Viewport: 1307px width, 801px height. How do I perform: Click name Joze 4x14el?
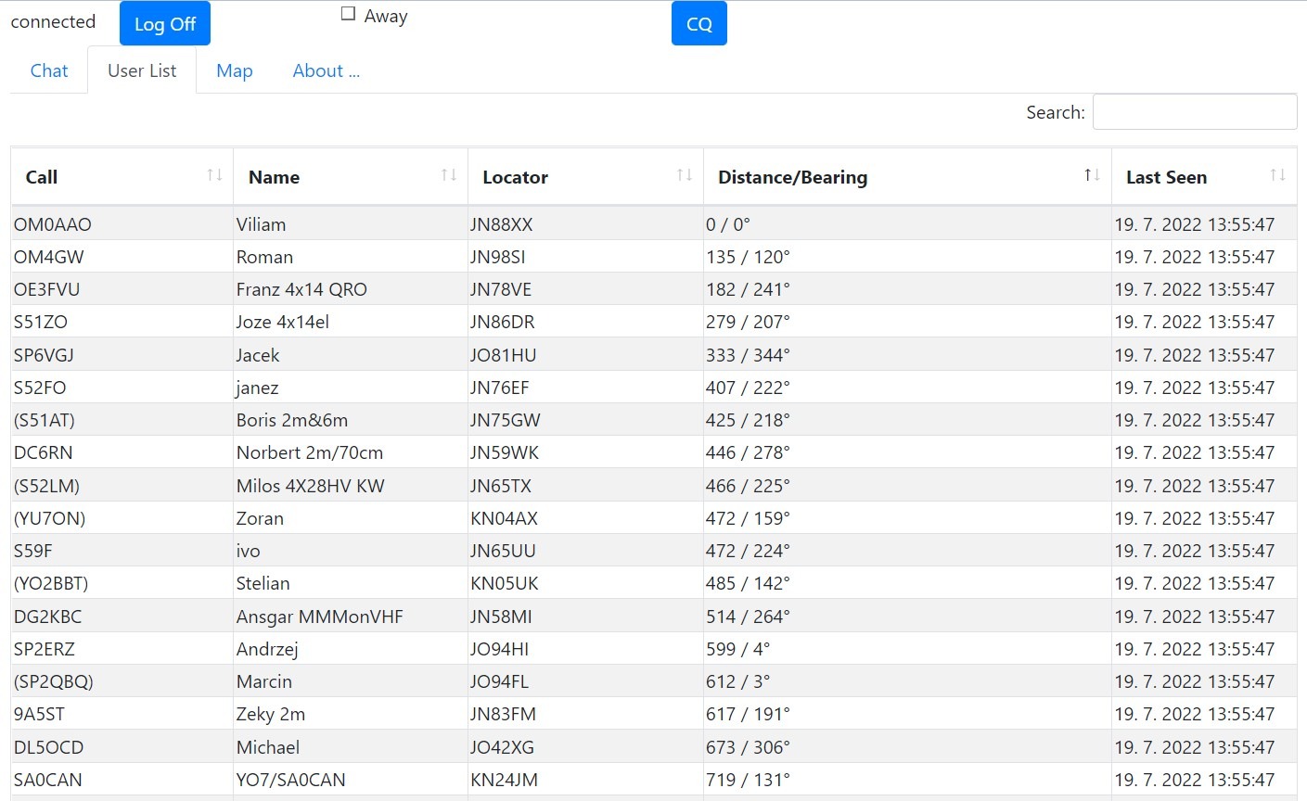click(283, 322)
